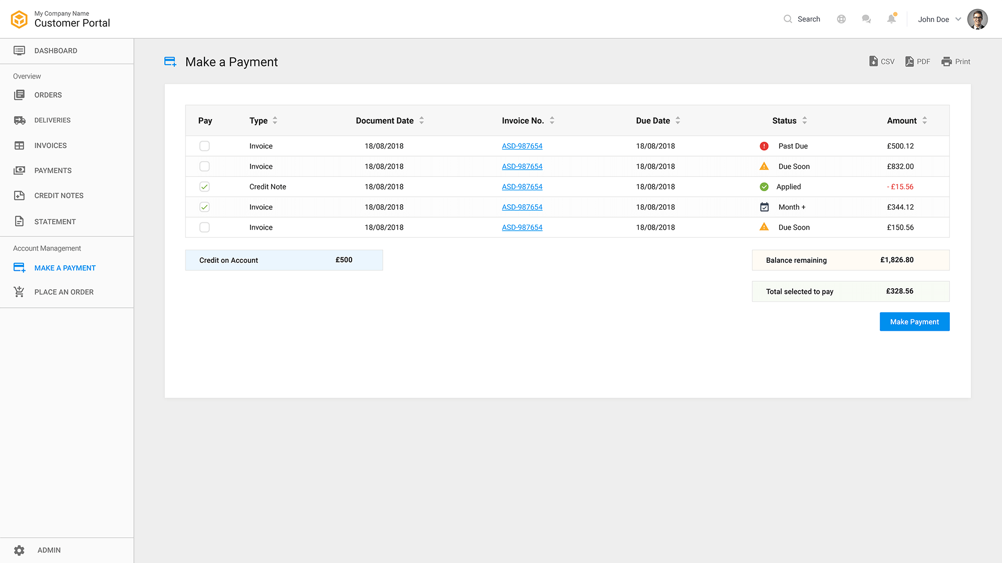This screenshot has width=1002, height=563.
Task: Check the Pay box for £150.56 invoice
Action: [204, 227]
